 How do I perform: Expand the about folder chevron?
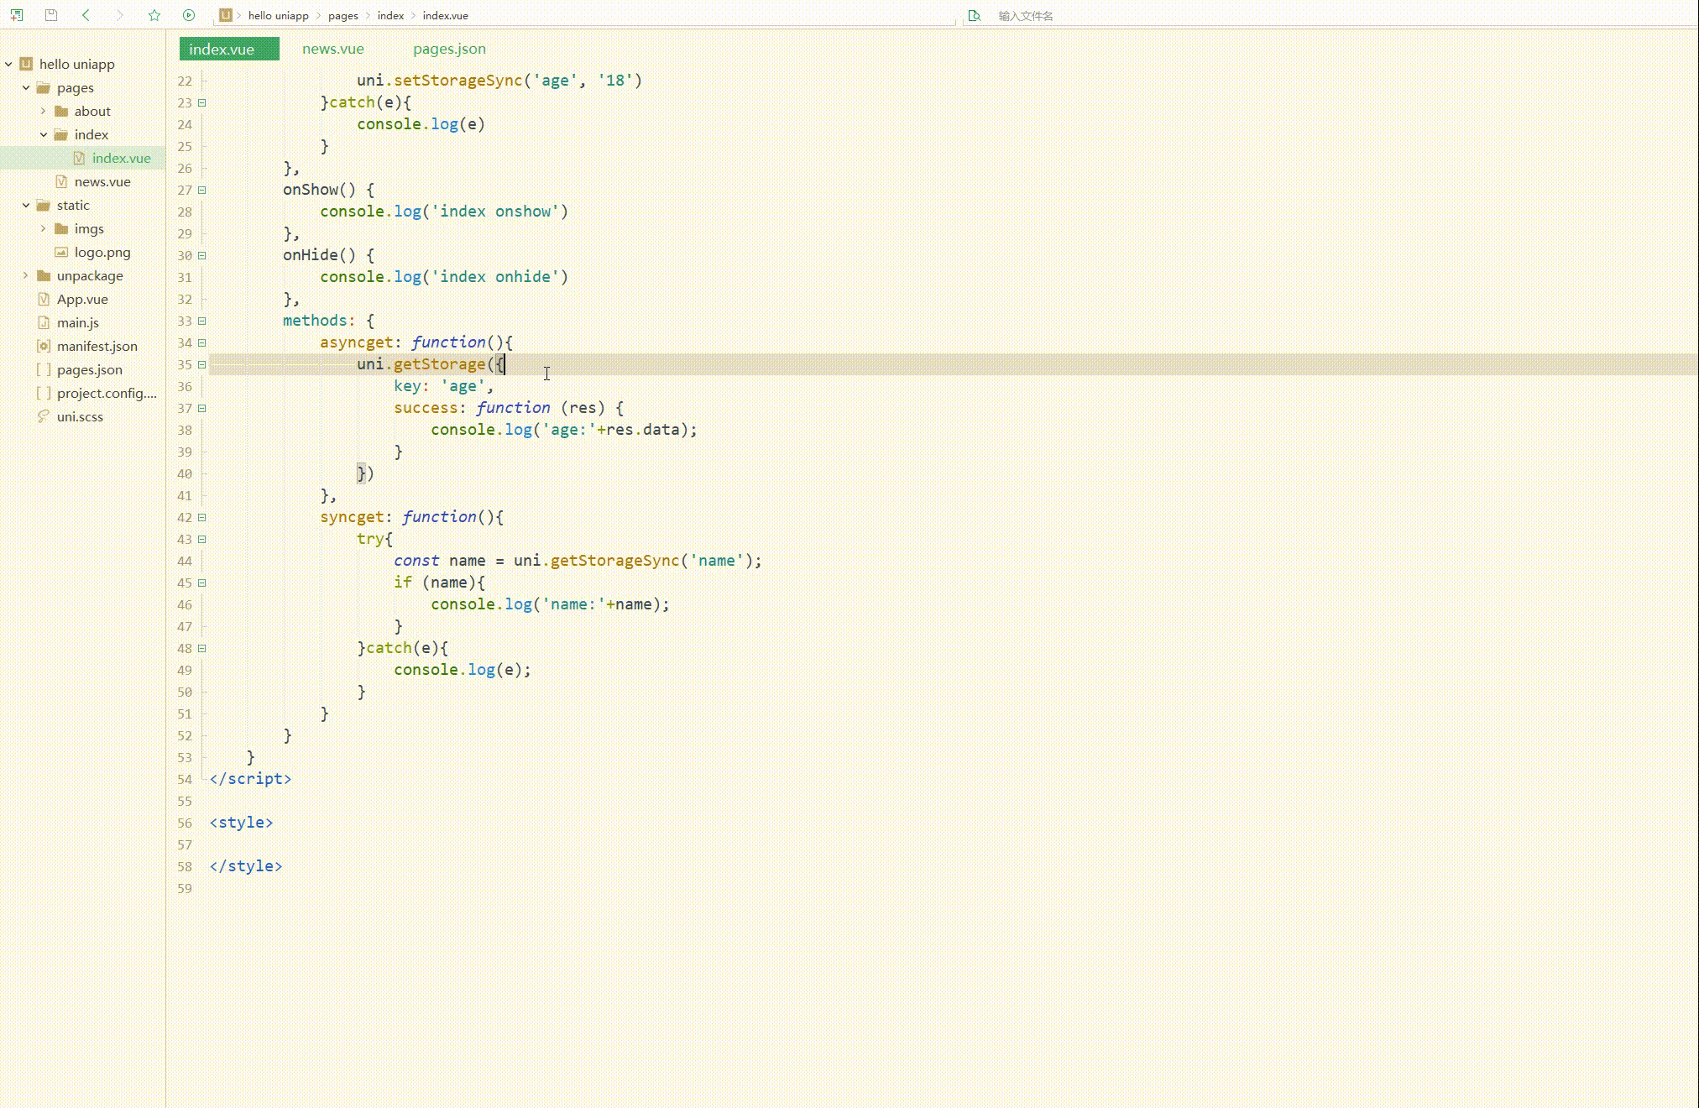tap(44, 111)
